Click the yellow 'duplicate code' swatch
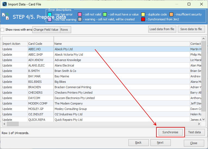This screenshot has height=149, width=208. pyautogui.click(x=143, y=14)
